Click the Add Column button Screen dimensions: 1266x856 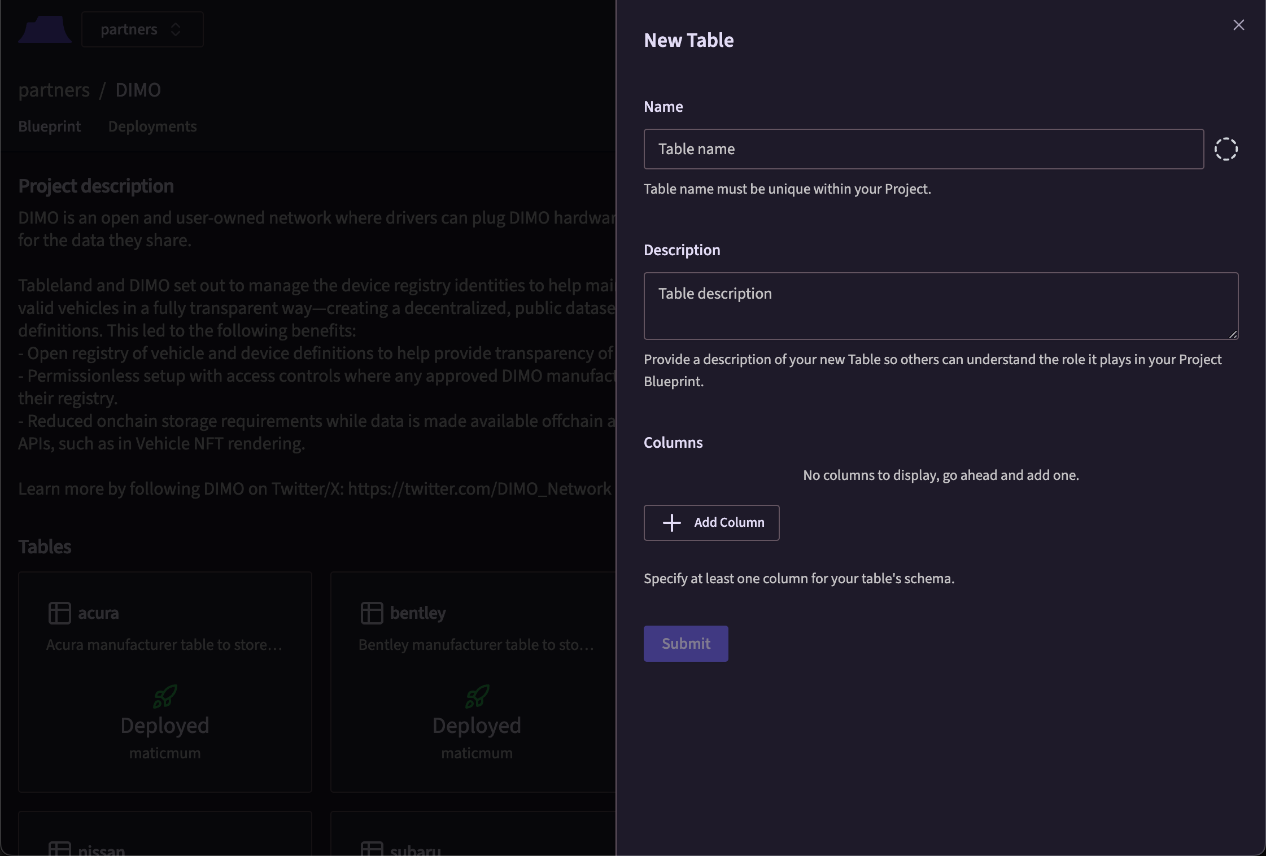(711, 523)
